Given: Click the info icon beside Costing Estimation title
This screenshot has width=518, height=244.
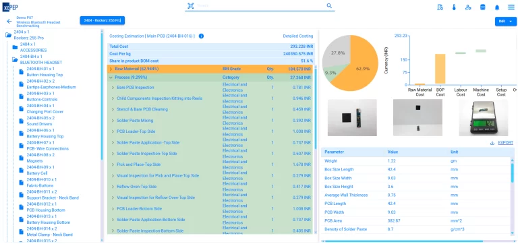Looking at the screenshot, I should point(201,36).
